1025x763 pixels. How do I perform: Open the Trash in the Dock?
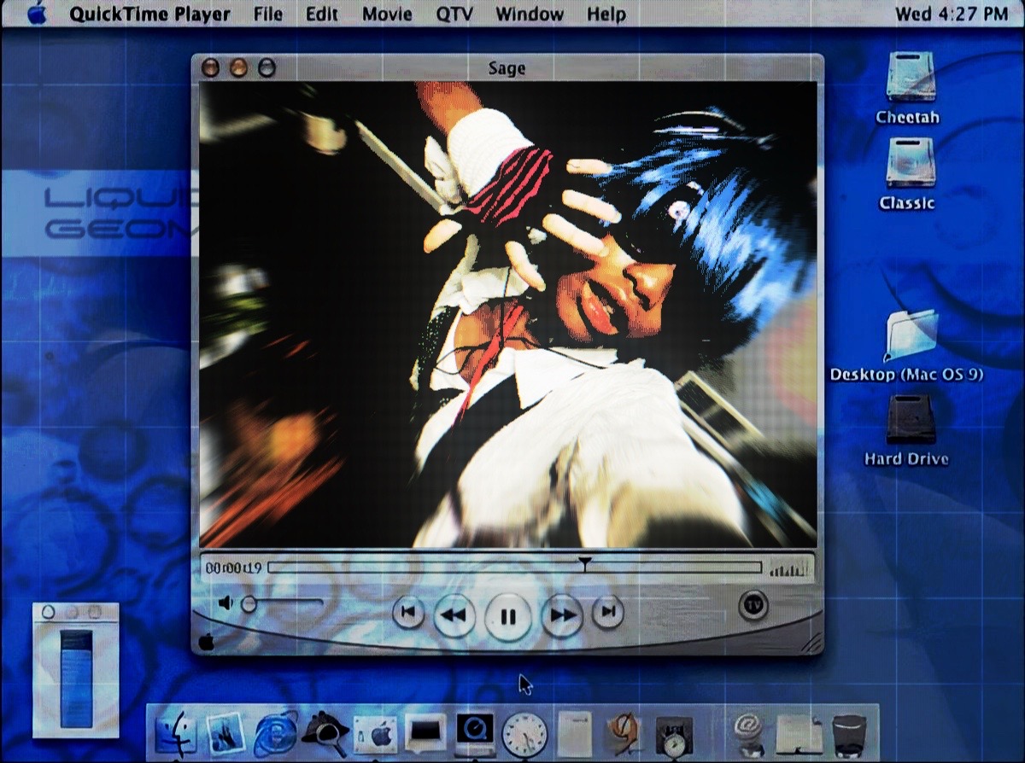point(849,736)
